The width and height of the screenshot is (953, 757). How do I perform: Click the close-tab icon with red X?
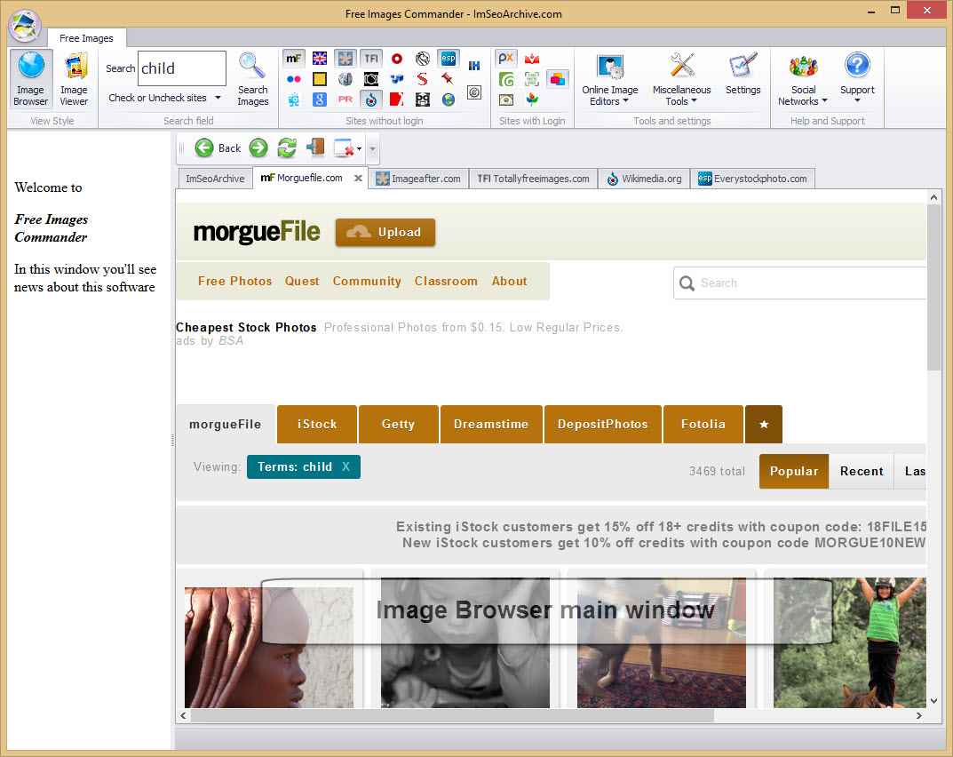(344, 147)
